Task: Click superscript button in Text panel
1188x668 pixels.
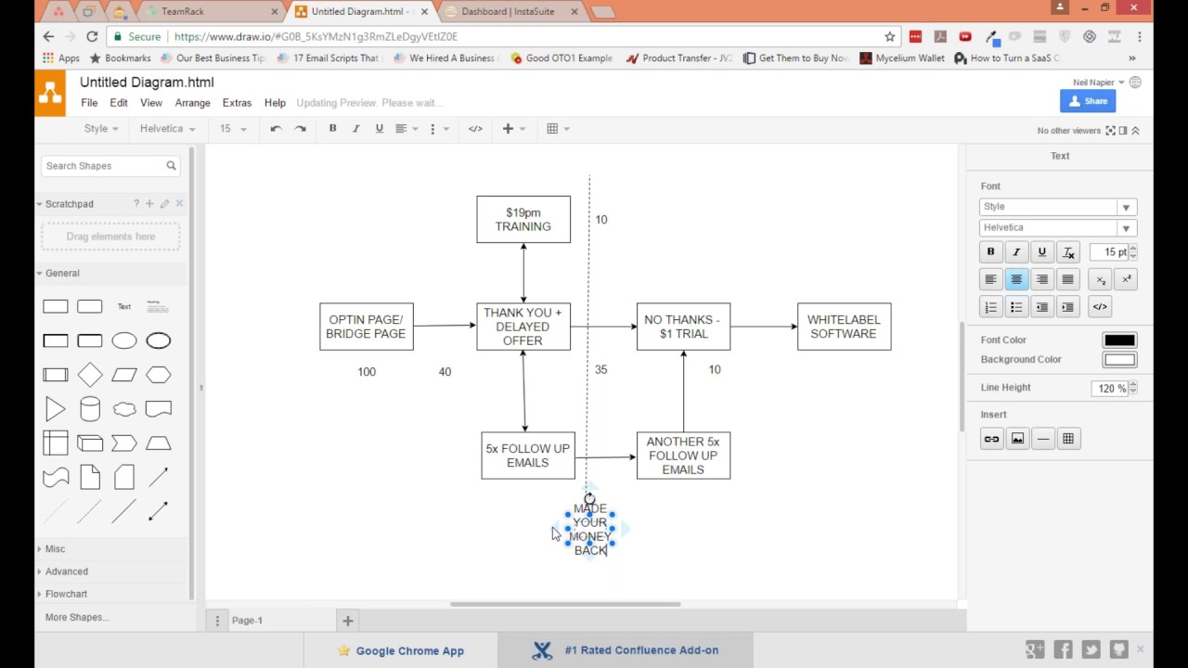Action: tap(1126, 279)
